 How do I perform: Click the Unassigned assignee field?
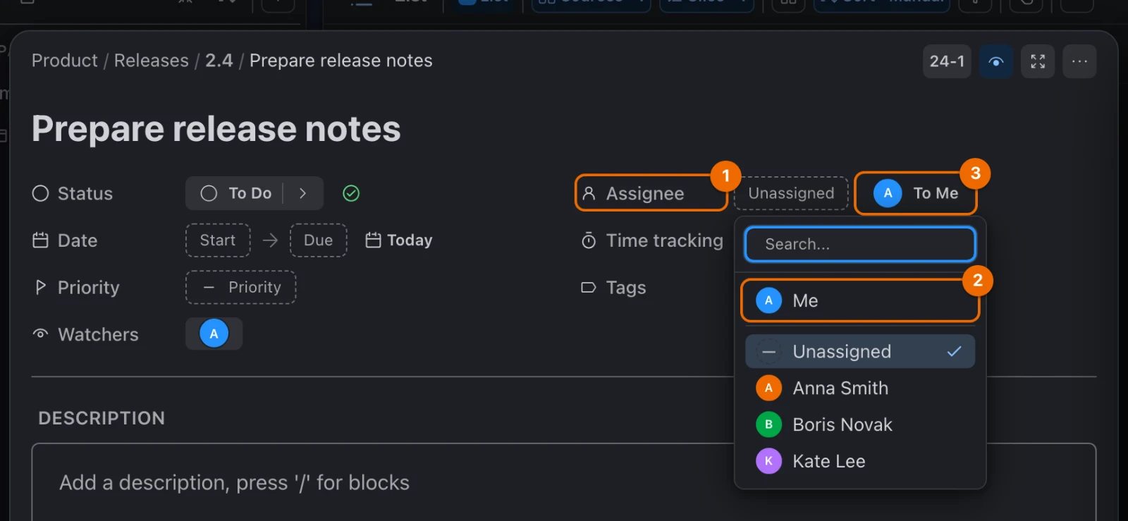791,193
